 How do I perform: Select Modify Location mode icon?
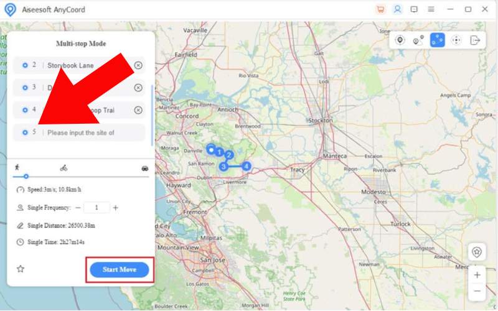point(400,40)
